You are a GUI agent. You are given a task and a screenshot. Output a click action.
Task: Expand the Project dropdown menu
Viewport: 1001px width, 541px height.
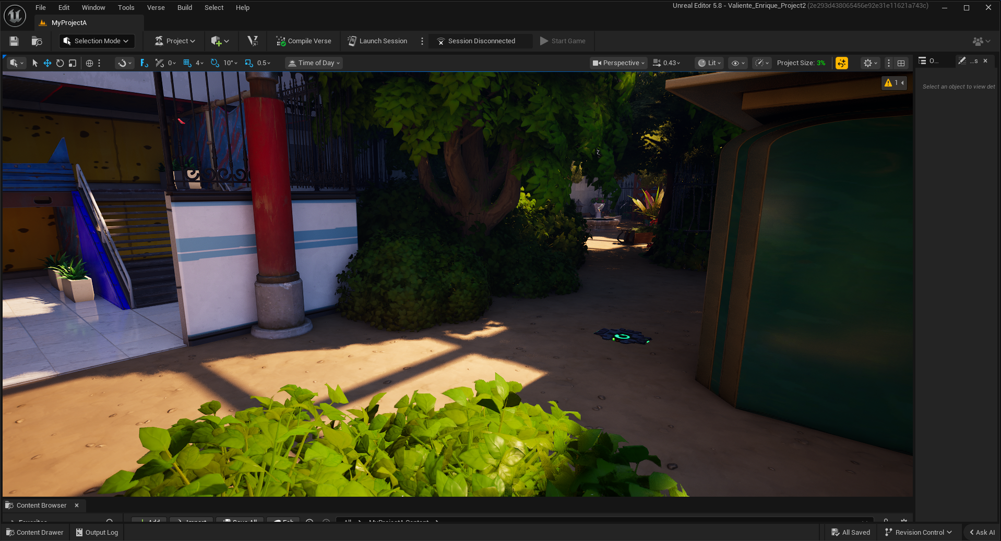click(175, 41)
